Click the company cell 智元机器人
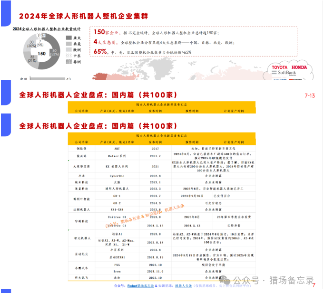The image size is (324, 293). (82, 238)
